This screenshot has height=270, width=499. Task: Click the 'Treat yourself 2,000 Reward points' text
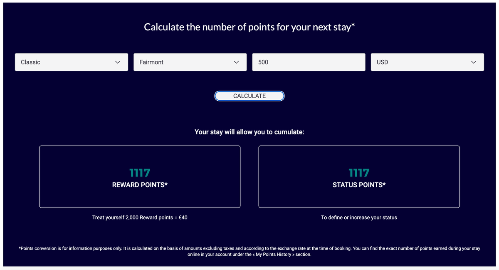pyautogui.click(x=140, y=217)
